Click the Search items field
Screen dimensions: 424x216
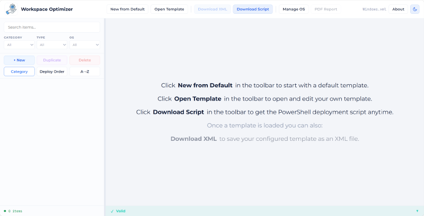[52, 28]
